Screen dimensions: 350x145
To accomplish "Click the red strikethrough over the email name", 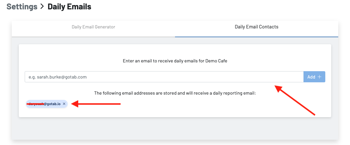I will 35,104.
